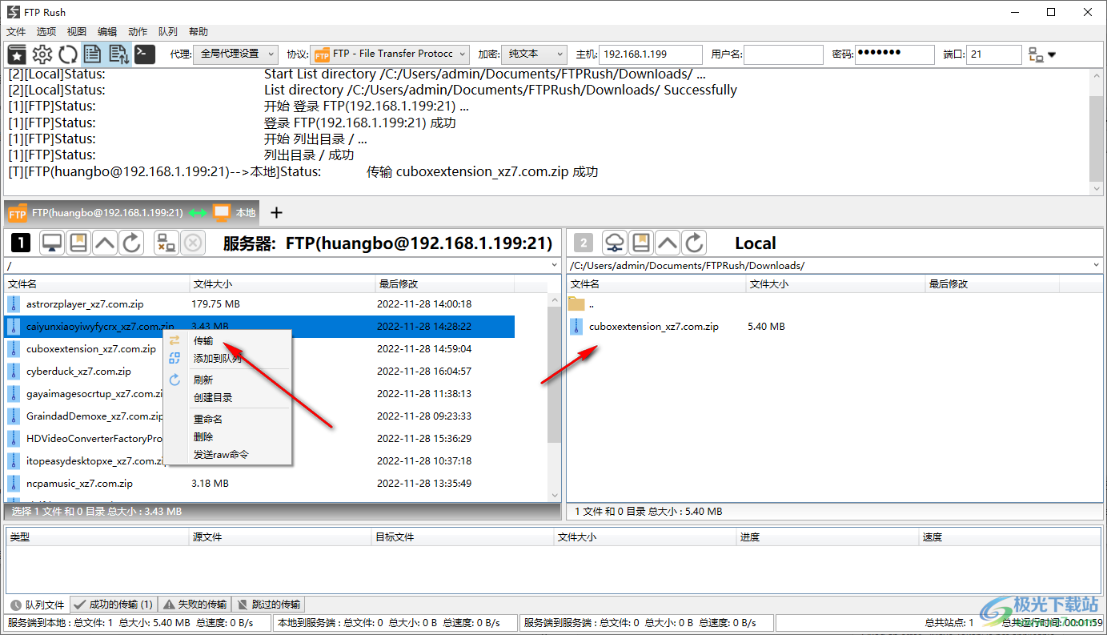Click the 源文件 column header in queue
The height and width of the screenshot is (635, 1107).
(281, 537)
